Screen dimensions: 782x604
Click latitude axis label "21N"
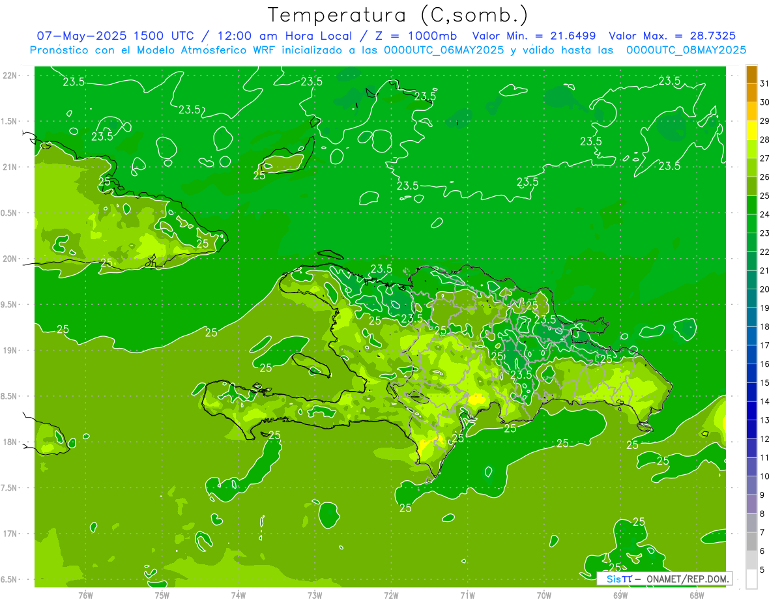[10, 167]
